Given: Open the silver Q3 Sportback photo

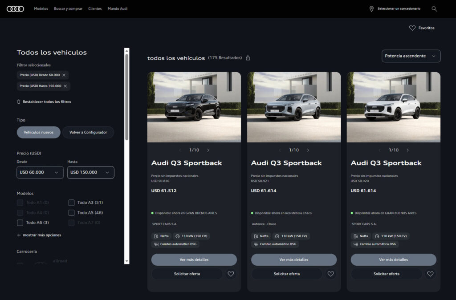Looking at the screenshot, I should pos(294,107).
